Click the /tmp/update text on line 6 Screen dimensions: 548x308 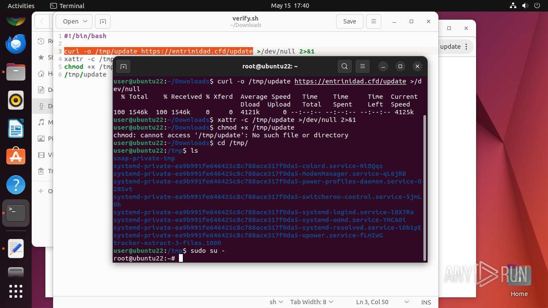tap(85, 74)
